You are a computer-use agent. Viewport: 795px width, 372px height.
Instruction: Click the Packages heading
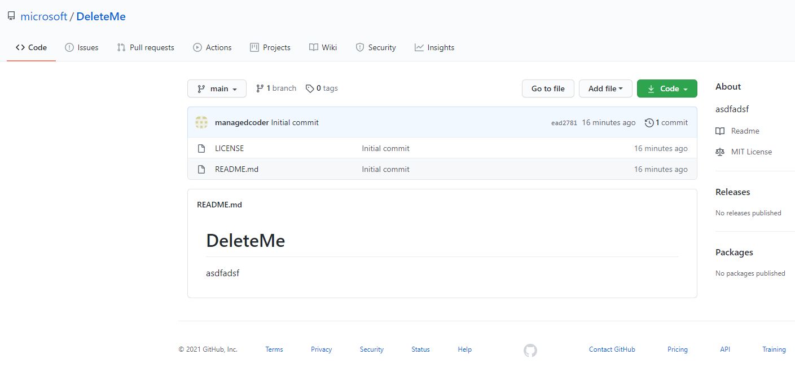[x=734, y=253]
